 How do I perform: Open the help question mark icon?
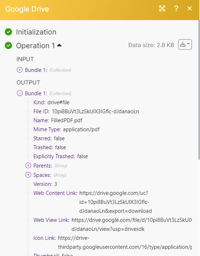pyautogui.click(x=176, y=8)
